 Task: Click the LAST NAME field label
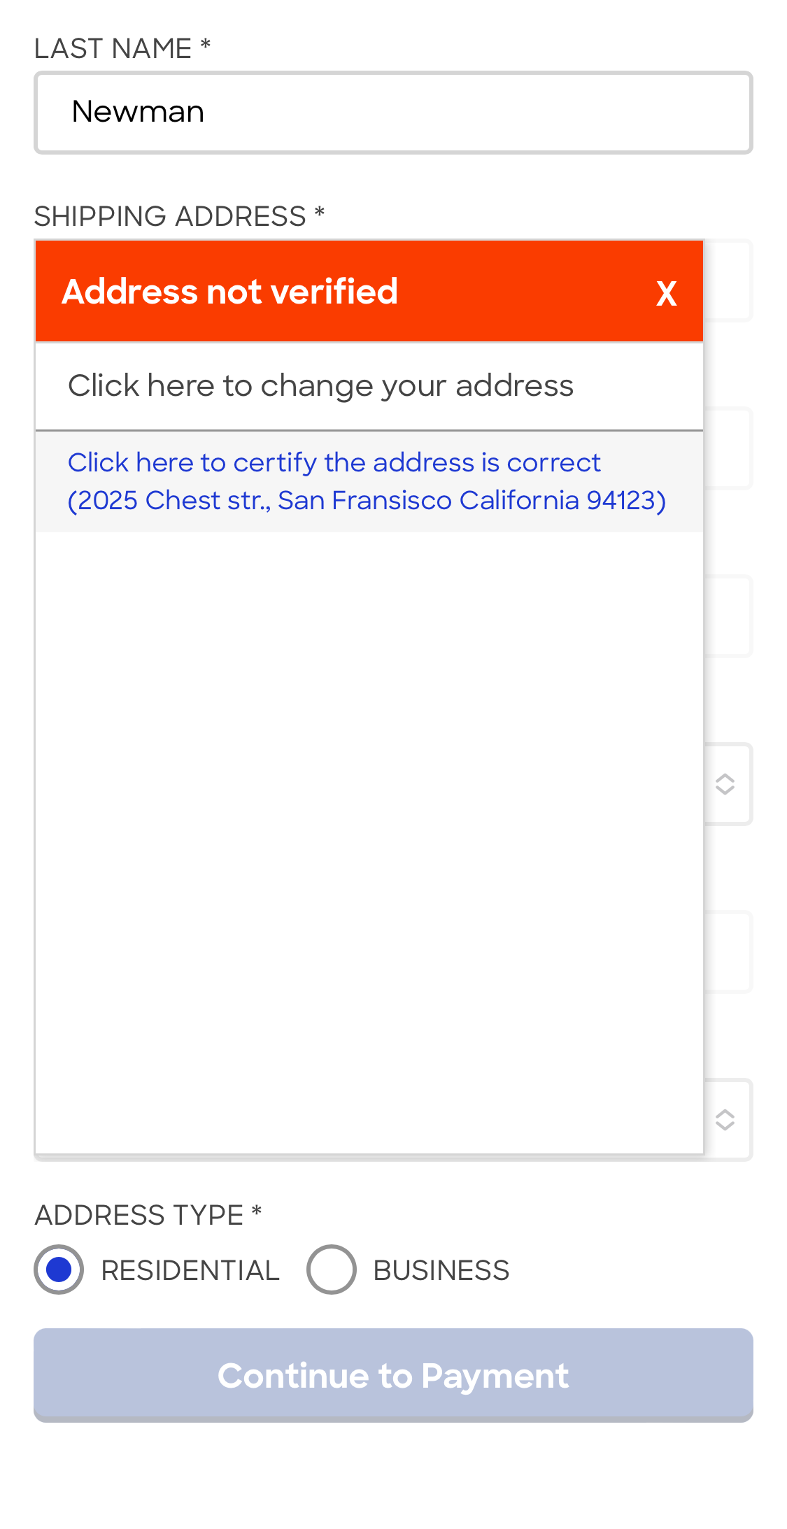tap(113, 48)
